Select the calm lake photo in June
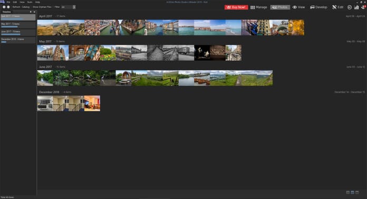The height and width of the screenshot is (199, 367). pyautogui.click(x=186, y=78)
